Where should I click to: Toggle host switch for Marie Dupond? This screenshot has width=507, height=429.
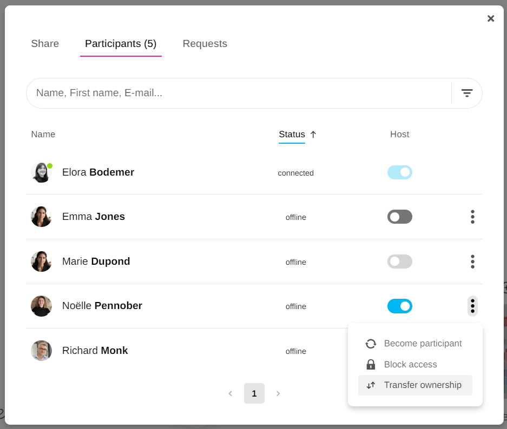click(x=400, y=262)
